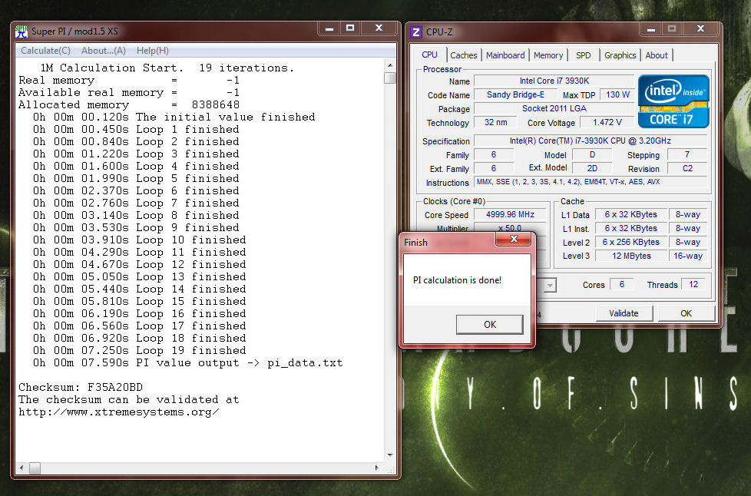Image resolution: width=751 pixels, height=496 pixels.
Task: Click the specification field 'i7-3930K CPU @ 3.20GHz'
Action: (590, 141)
